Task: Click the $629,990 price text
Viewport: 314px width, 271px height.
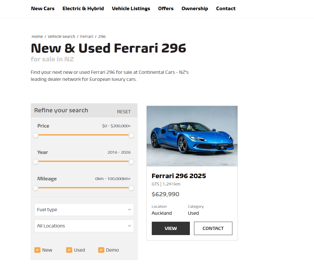Action: (165, 194)
